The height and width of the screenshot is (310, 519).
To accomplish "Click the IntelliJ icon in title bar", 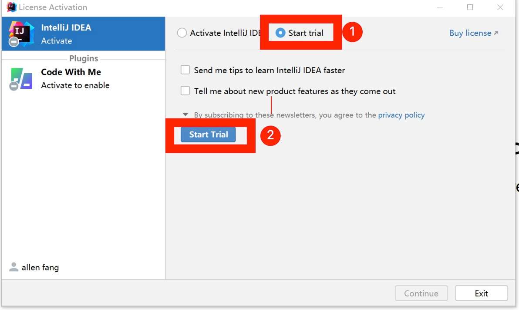I will click(x=11, y=7).
